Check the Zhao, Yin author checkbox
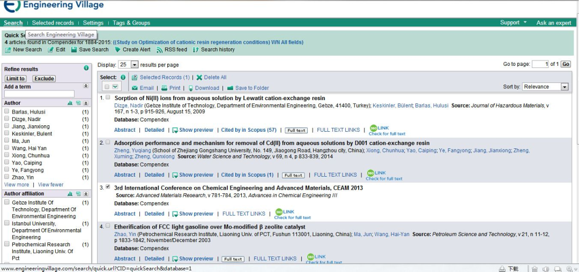This screenshot has width=579, height=272. point(6,177)
